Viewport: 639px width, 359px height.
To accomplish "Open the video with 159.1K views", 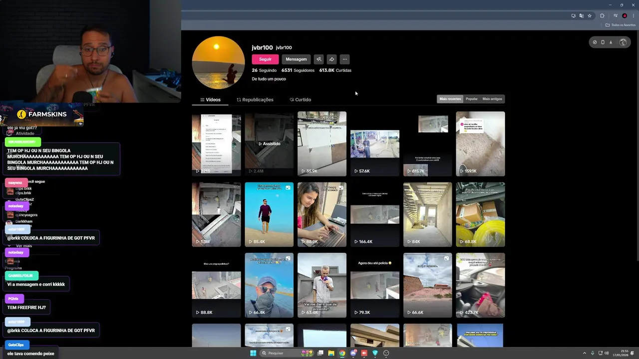I will pyautogui.click(x=480, y=144).
